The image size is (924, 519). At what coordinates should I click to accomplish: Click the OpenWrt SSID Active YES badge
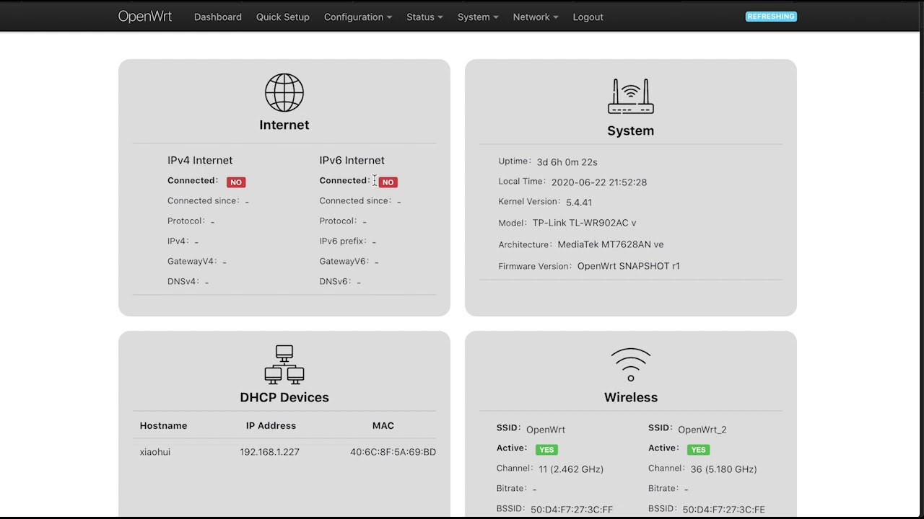(546, 449)
